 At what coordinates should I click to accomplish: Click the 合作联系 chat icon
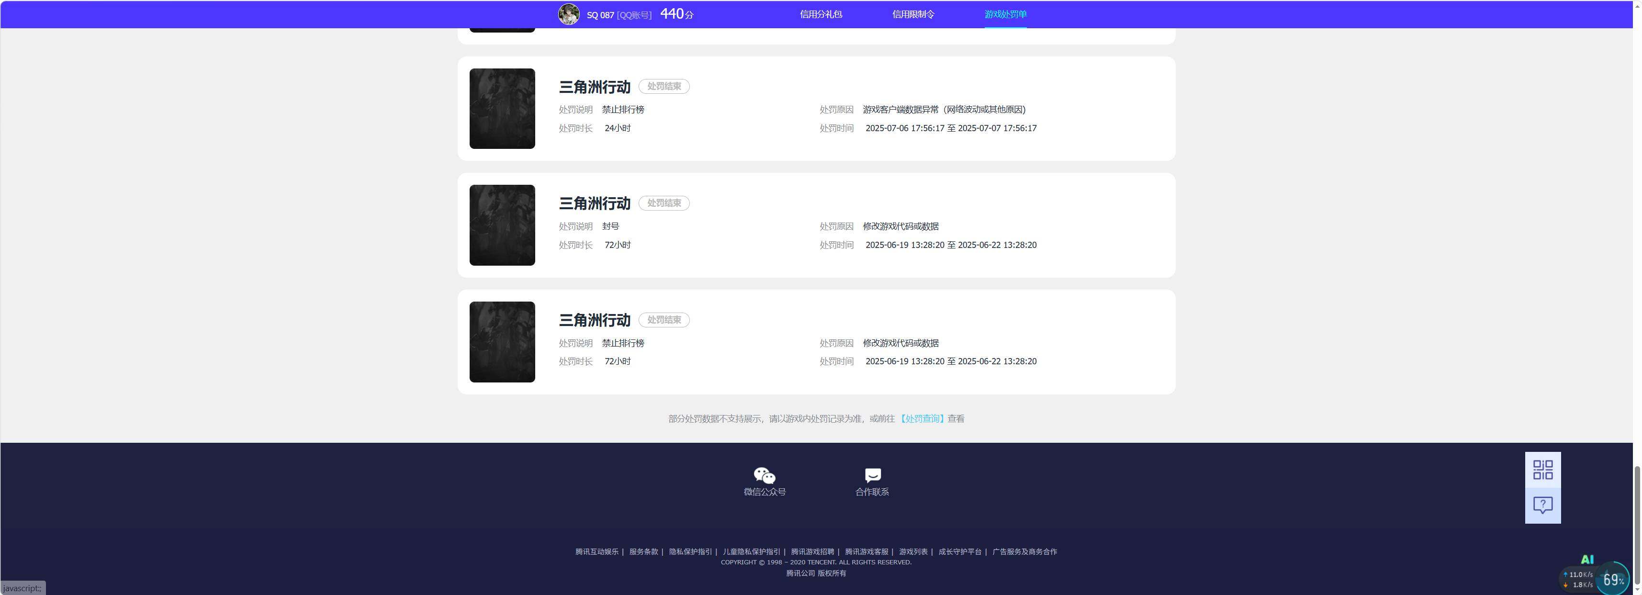(x=872, y=475)
